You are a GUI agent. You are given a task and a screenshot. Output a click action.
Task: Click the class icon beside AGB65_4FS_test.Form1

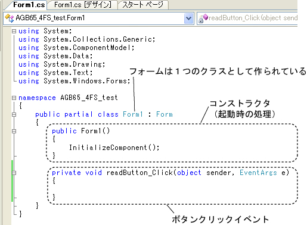tap(9, 18)
